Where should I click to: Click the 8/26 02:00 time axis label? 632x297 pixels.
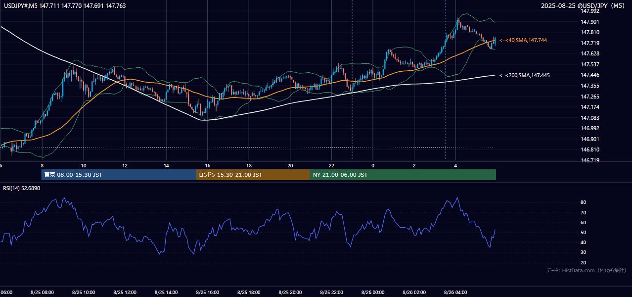(414, 293)
